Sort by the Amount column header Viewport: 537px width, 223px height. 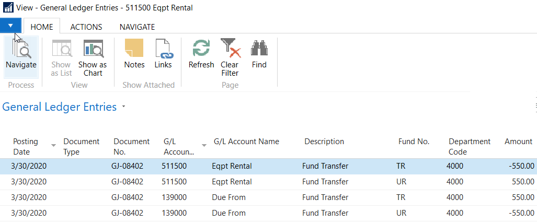pos(518,142)
